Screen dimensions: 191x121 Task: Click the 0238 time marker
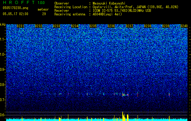tap(148, 26)
